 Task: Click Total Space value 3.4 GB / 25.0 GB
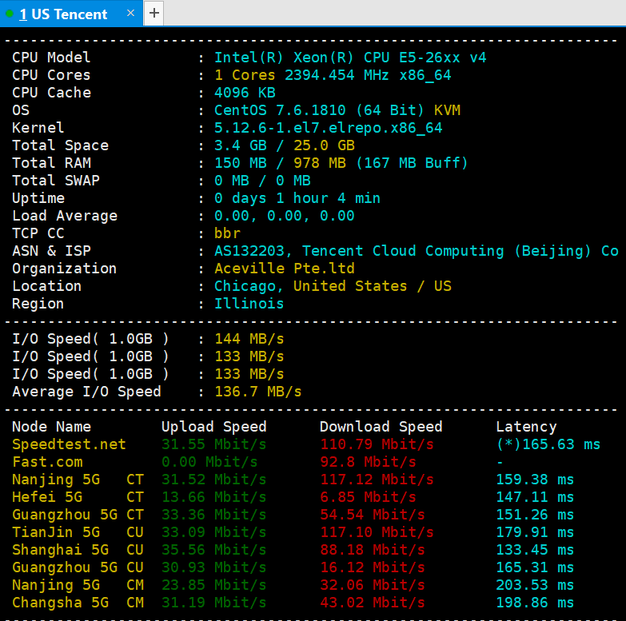[285, 145]
